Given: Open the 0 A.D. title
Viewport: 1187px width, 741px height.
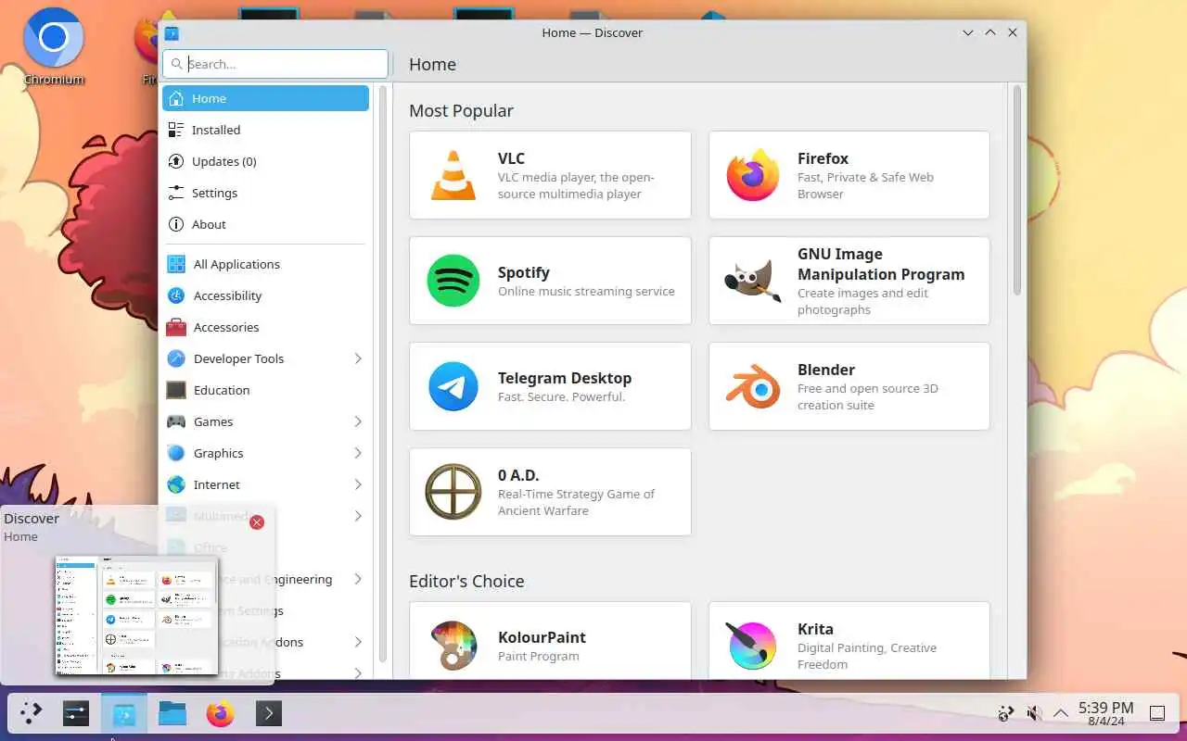Looking at the screenshot, I should (518, 475).
